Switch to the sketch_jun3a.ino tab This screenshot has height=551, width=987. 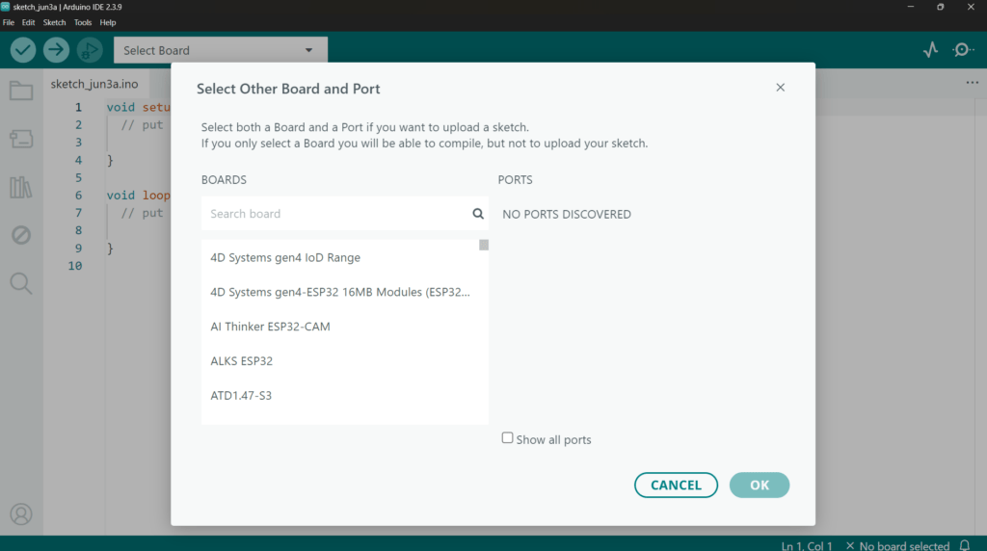94,84
